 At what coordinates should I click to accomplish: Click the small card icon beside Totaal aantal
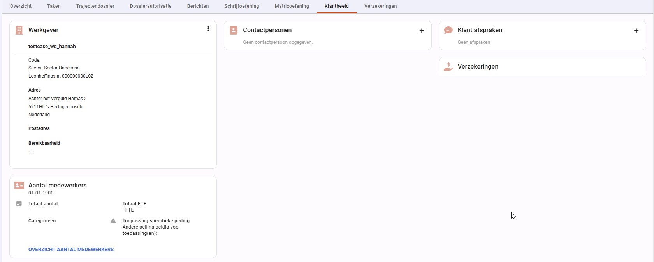[x=19, y=204]
